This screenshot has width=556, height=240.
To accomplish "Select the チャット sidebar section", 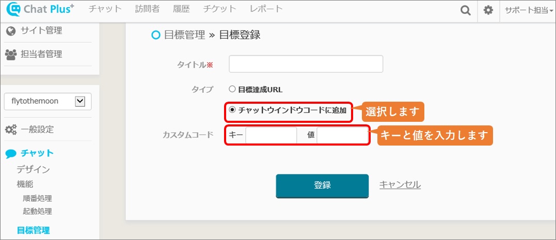I will (x=37, y=153).
